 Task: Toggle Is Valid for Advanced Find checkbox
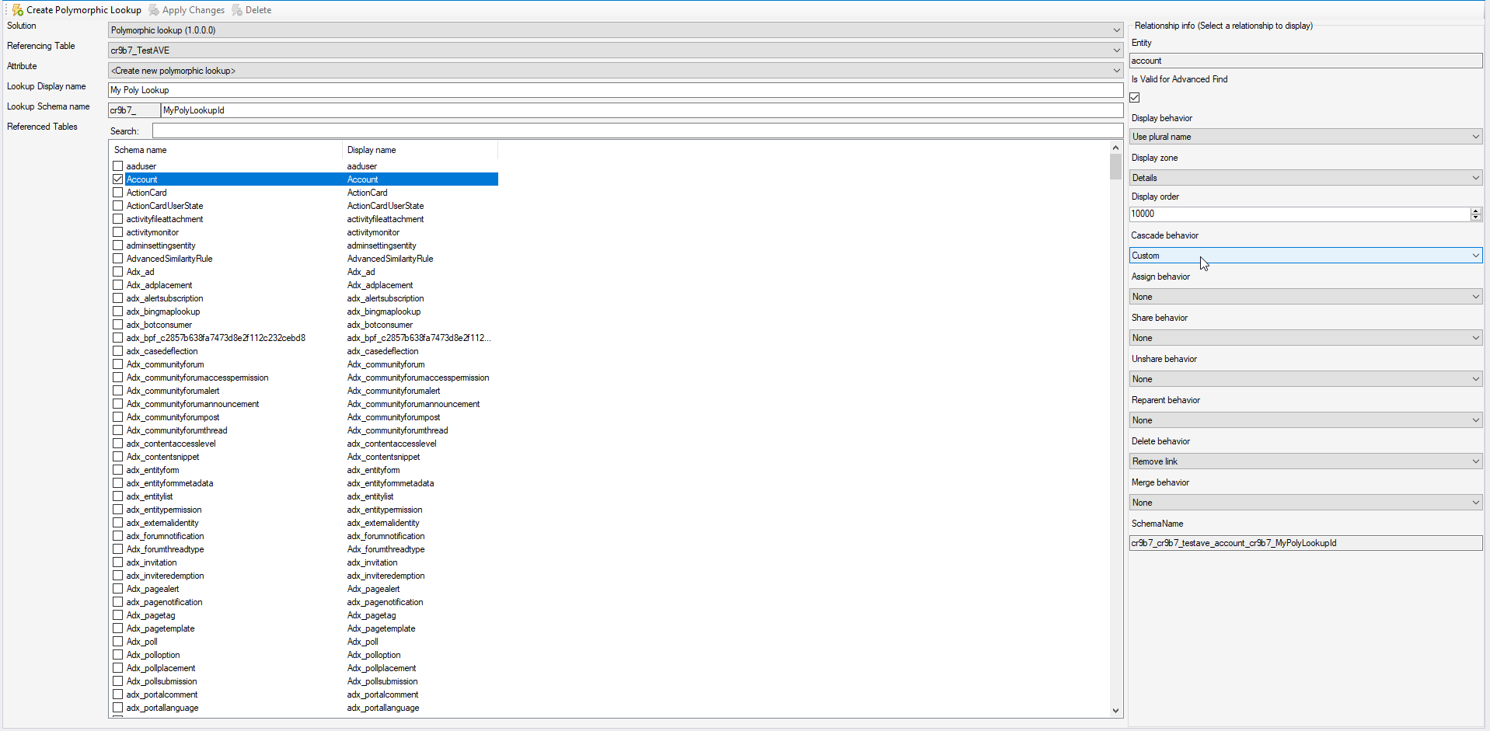(1135, 98)
